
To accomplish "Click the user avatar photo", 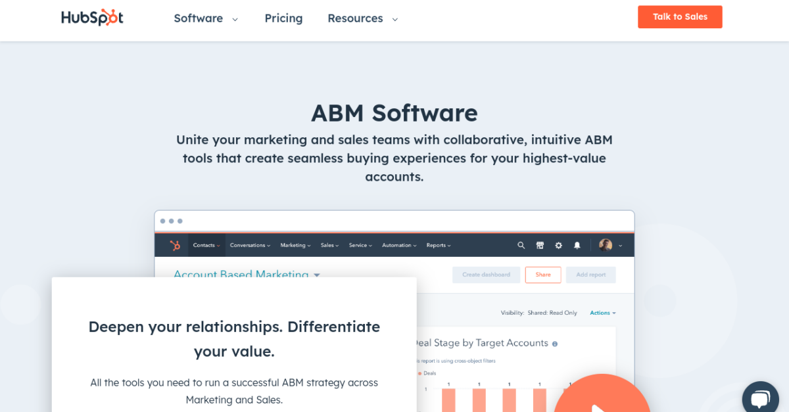I will click(x=605, y=245).
